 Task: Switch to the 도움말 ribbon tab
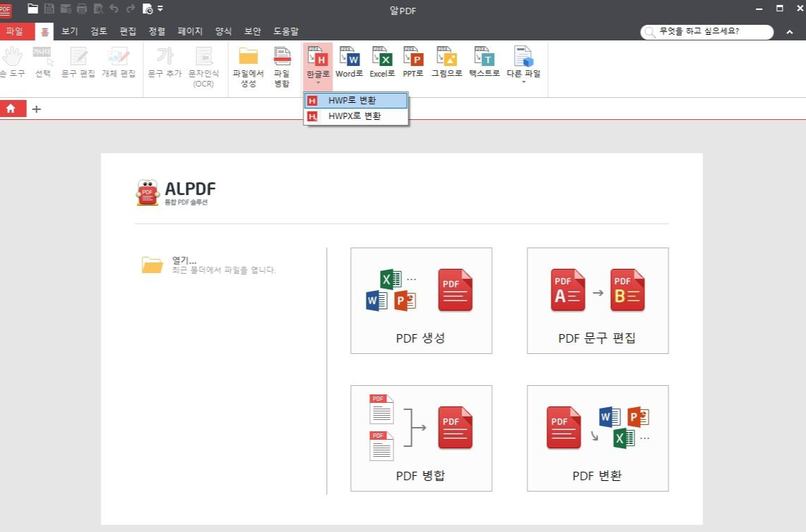coord(286,31)
